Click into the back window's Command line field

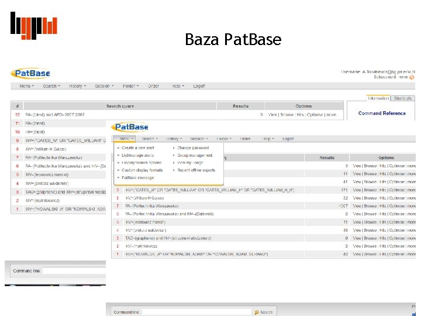[74, 271]
